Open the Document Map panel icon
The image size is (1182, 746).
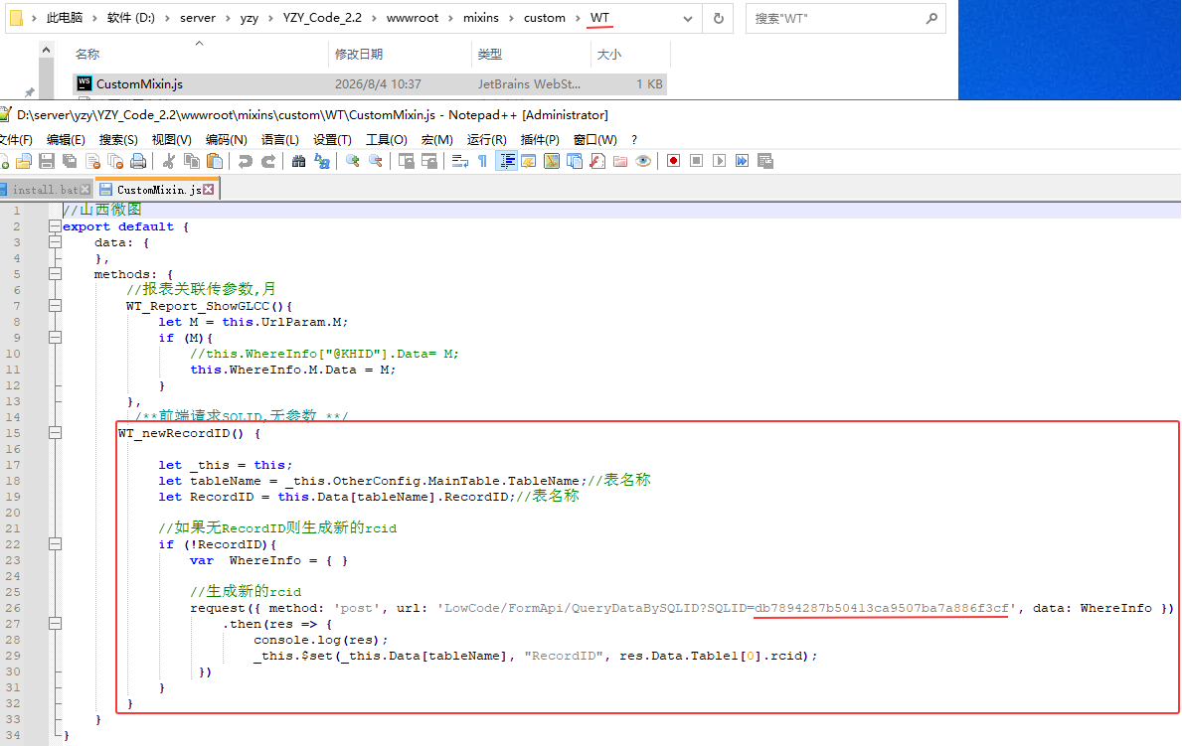[552, 161]
